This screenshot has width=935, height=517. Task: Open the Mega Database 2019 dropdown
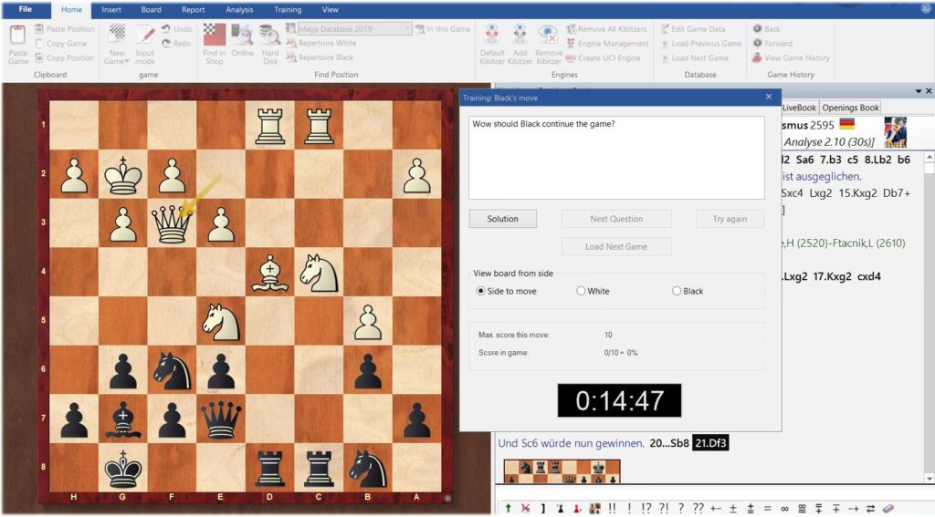(406, 29)
